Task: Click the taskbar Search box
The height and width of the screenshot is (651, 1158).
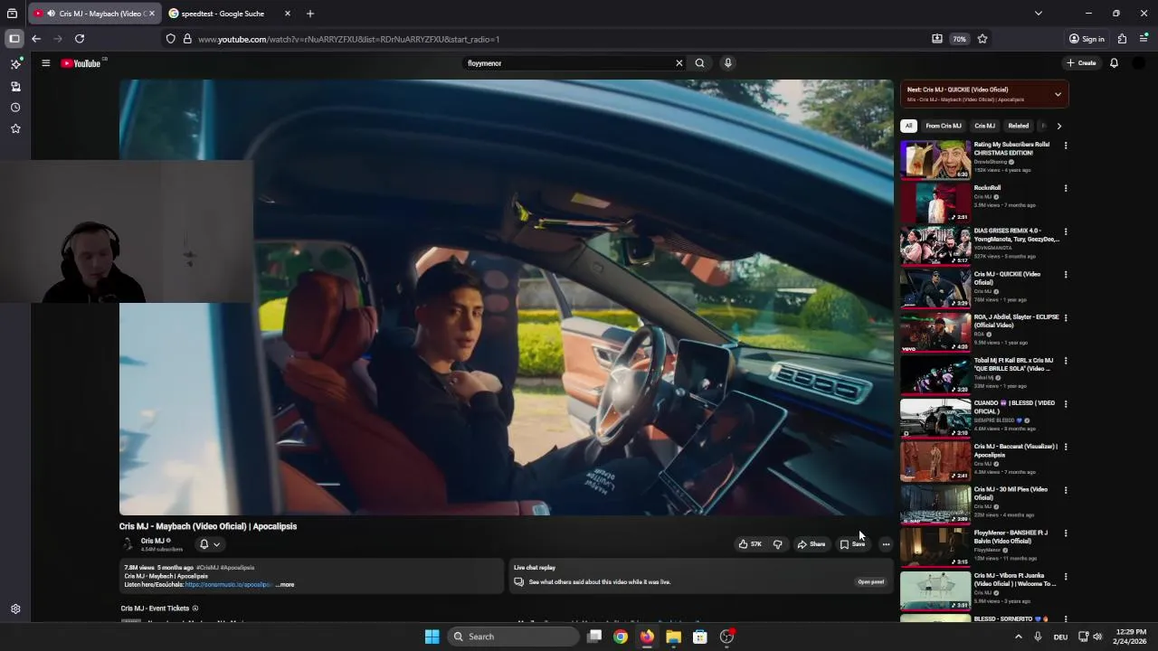Action: click(x=514, y=637)
